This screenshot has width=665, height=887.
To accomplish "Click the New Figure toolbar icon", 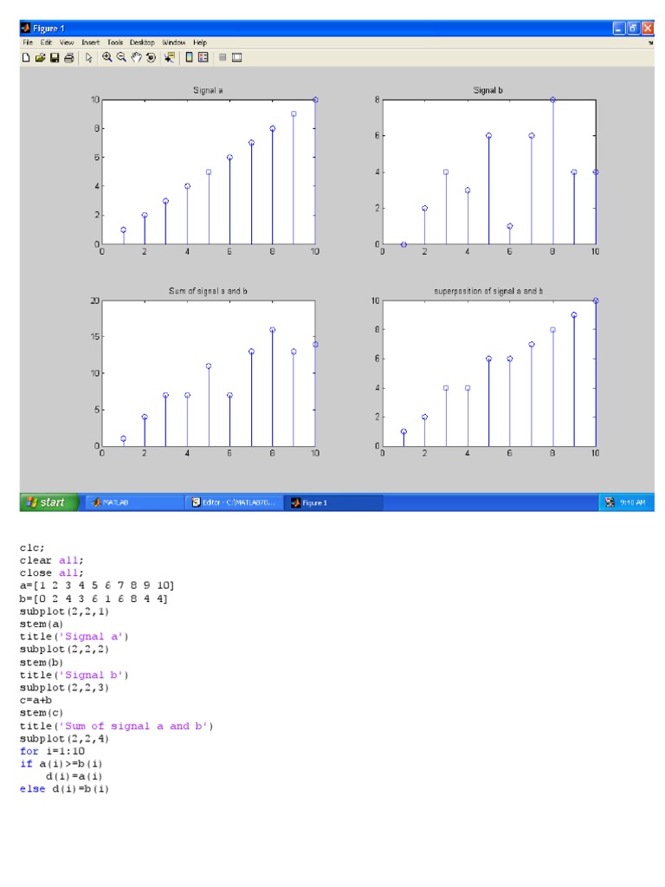I will pyautogui.click(x=26, y=58).
